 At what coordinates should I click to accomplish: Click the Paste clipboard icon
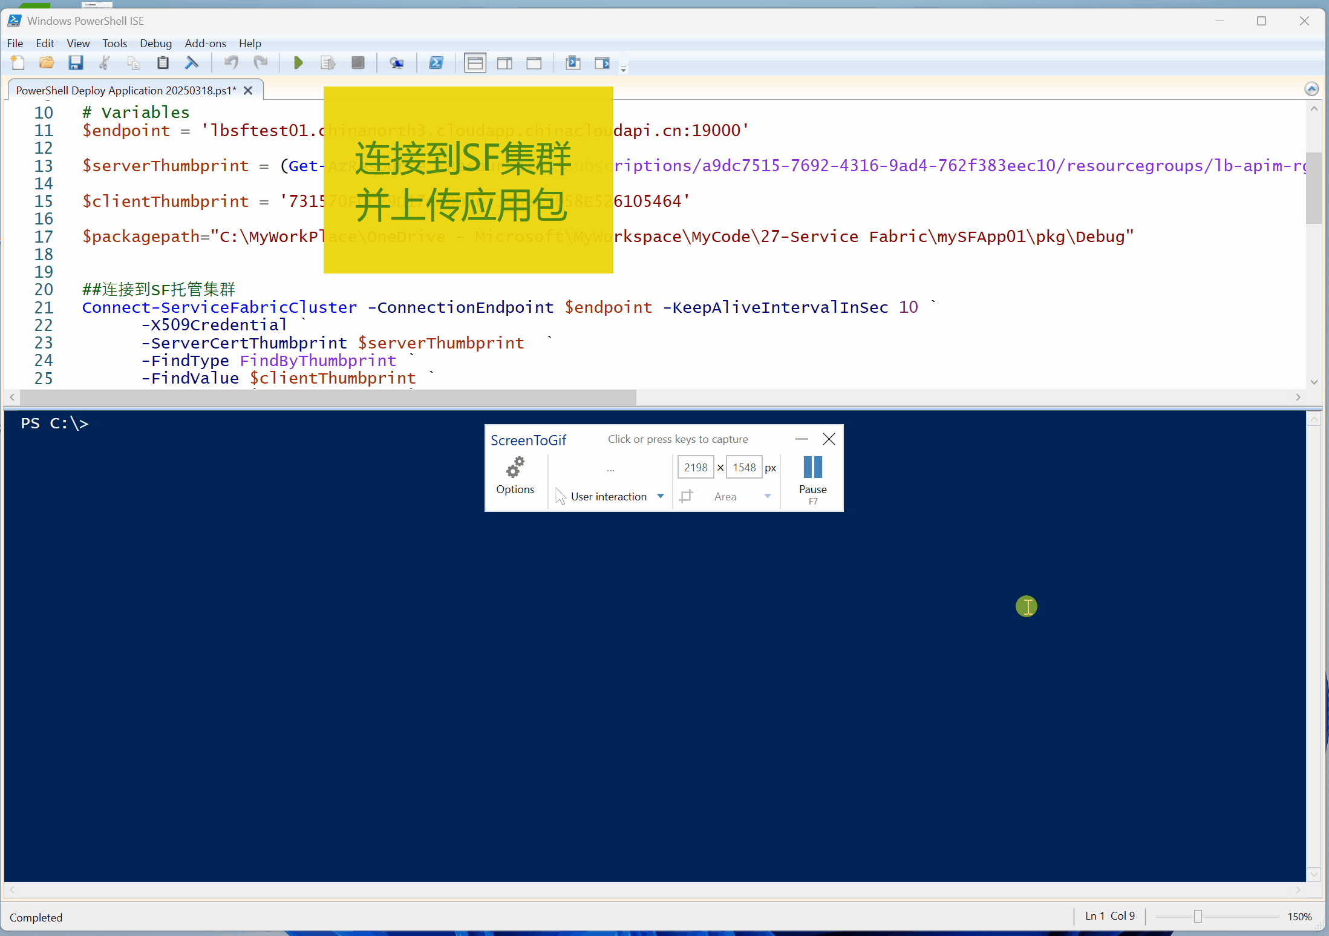pyautogui.click(x=163, y=63)
